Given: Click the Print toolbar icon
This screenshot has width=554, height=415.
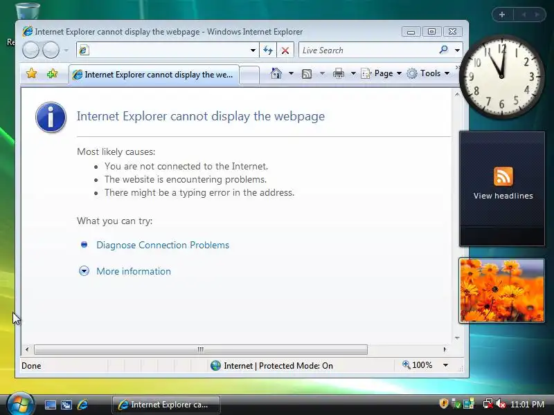Looking at the screenshot, I should click(339, 73).
